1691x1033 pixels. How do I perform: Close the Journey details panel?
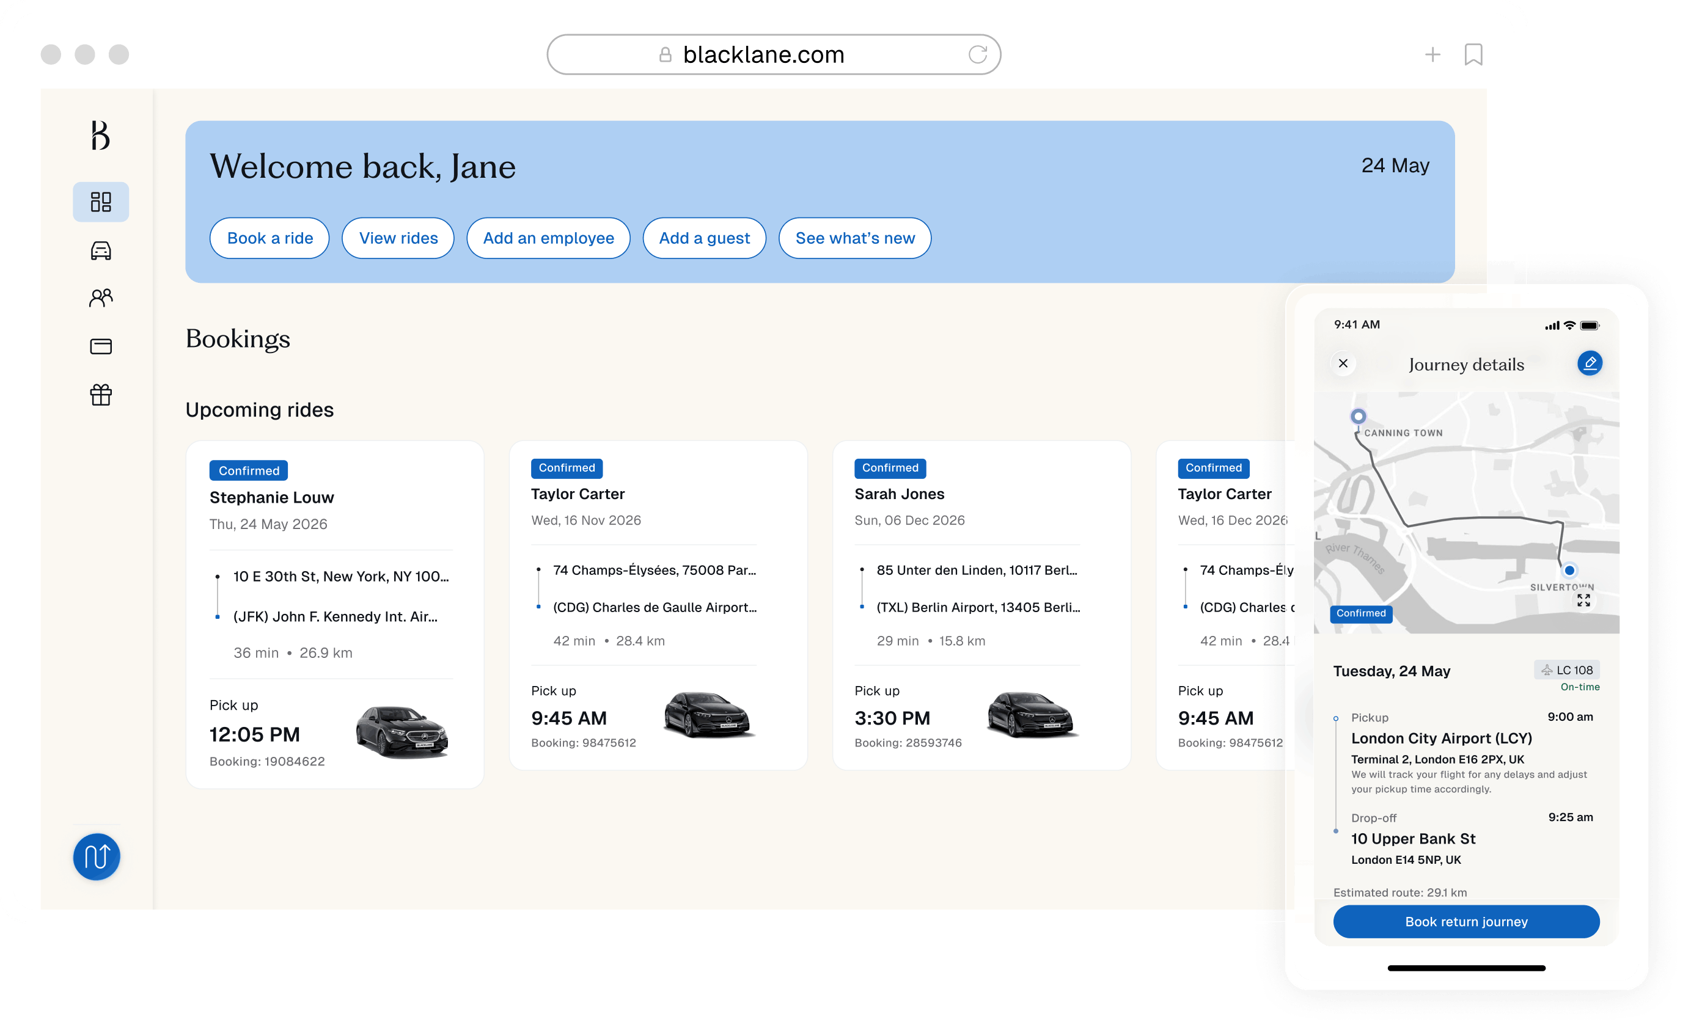(x=1343, y=363)
